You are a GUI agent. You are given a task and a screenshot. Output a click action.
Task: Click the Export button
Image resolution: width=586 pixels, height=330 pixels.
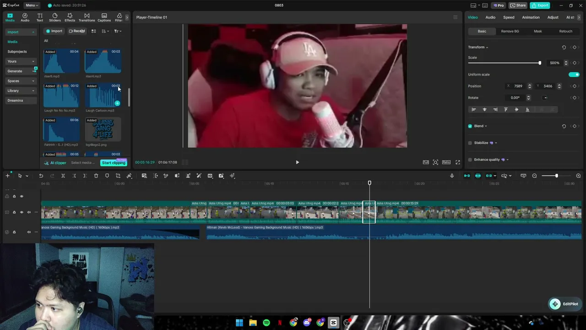(x=540, y=5)
